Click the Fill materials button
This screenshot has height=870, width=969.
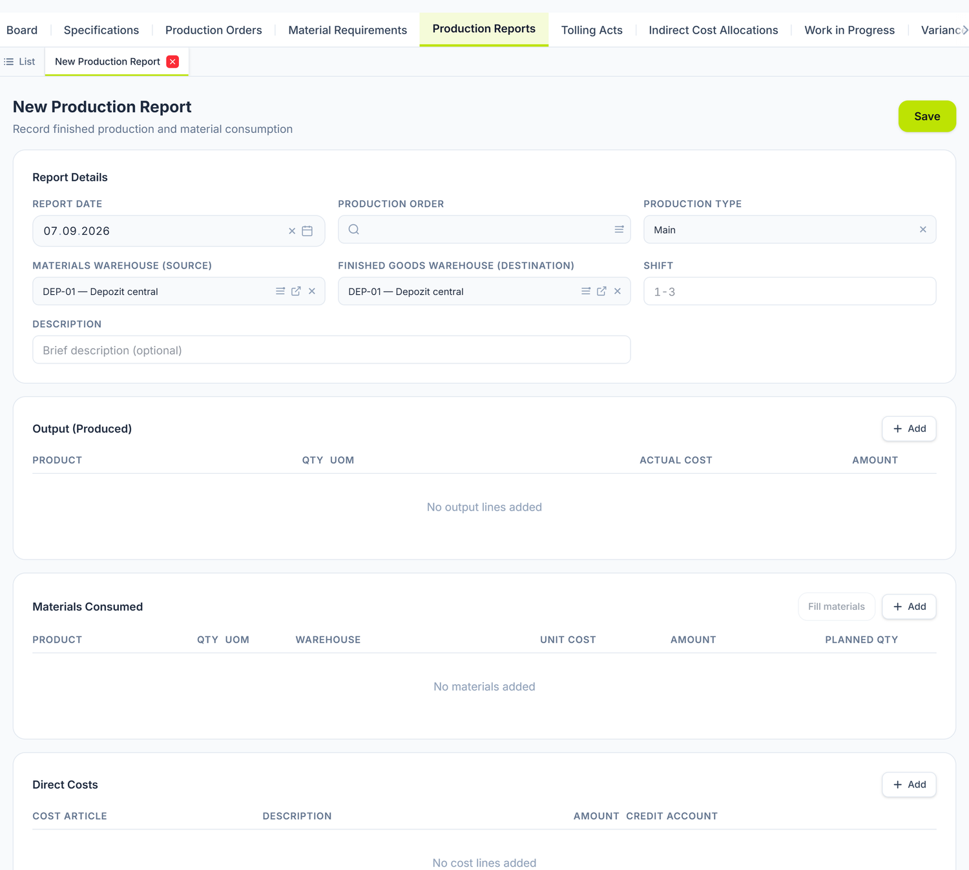tap(836, 607)
